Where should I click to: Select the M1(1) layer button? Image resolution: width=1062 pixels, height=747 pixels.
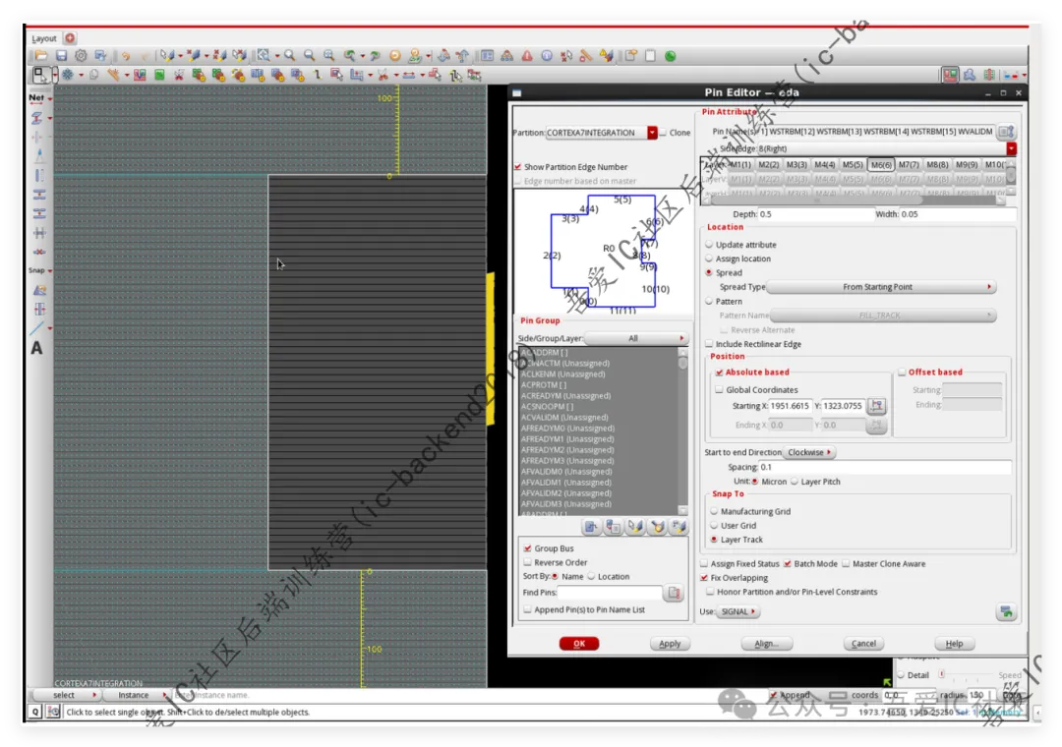point(739,164)
